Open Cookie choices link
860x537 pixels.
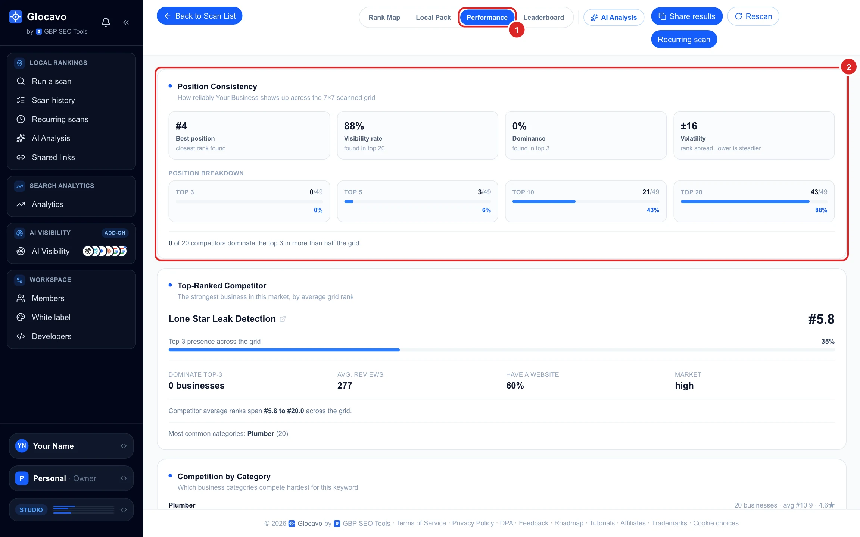coord(716,523)
